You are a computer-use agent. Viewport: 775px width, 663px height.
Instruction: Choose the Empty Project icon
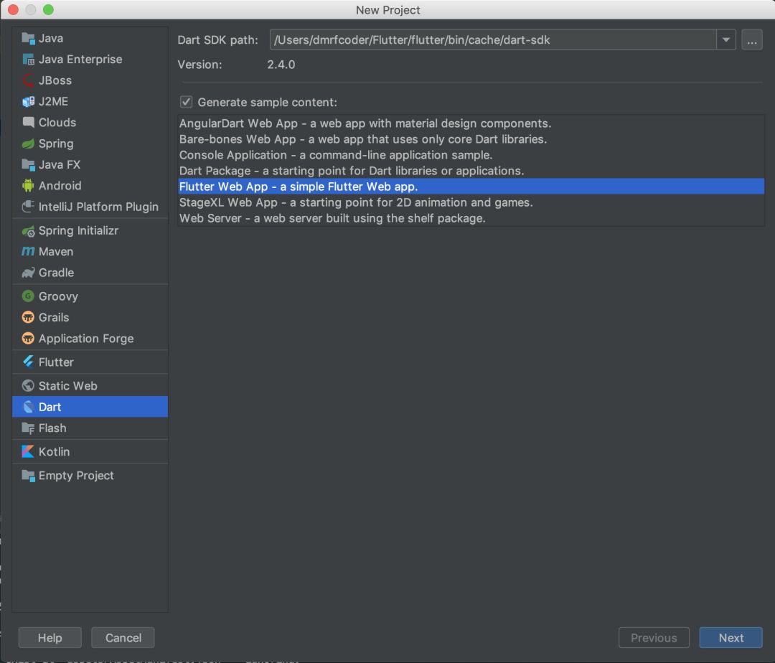tap(28, 476)
